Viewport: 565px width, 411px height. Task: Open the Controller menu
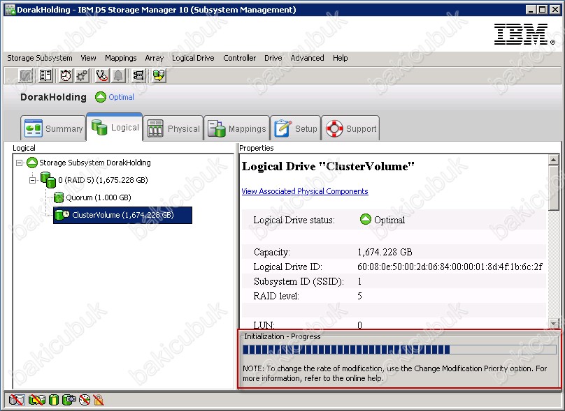(x=240, y=58)
